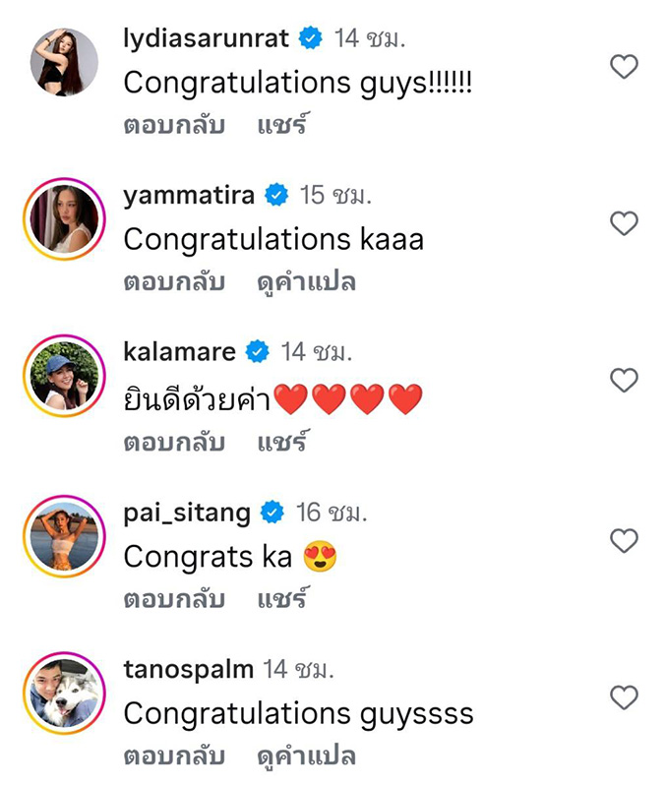
Task: Open the pai_sitang username link
Action: 187,514
